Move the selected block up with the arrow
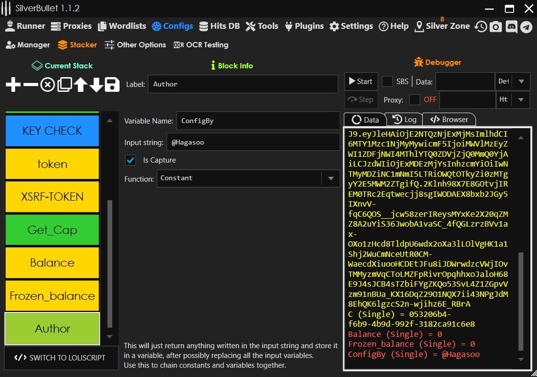 [x=81, y=85]
